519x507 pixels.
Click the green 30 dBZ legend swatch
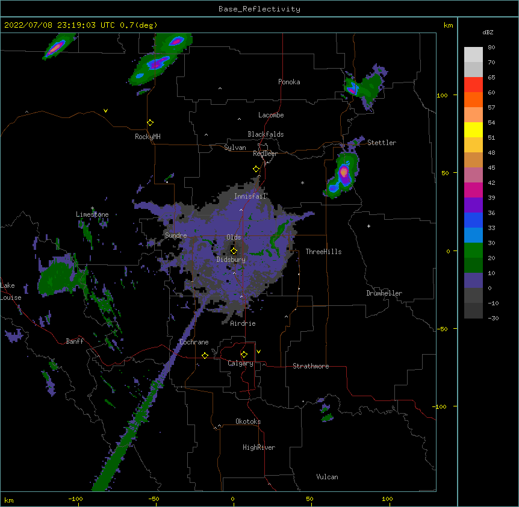coord(473,250)
